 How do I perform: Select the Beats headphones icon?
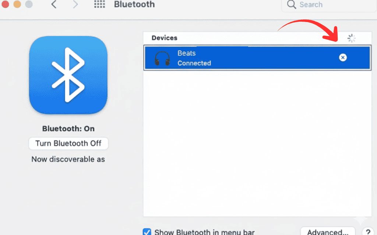point(162,58)
